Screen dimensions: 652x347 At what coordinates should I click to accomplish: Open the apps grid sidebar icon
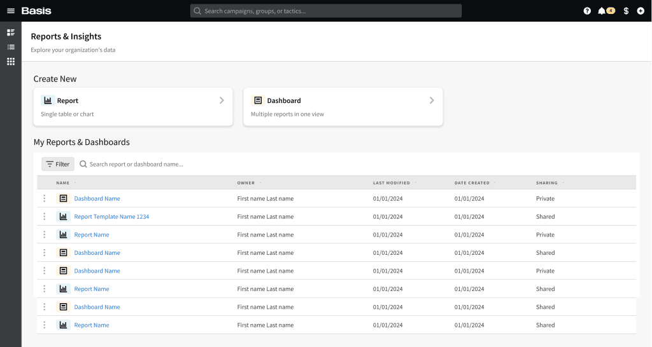(x=11, y=62)
